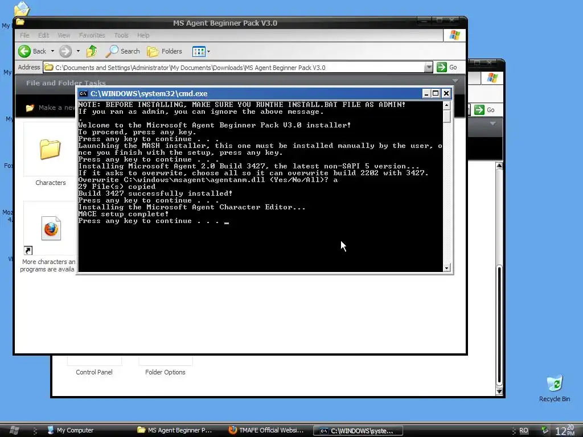583x437 pixels.
Task: Open the Favorites menu
Action: click(92, 35)
